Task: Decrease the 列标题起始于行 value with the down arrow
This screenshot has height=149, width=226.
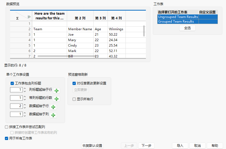Action: click(x=25, y=91)
